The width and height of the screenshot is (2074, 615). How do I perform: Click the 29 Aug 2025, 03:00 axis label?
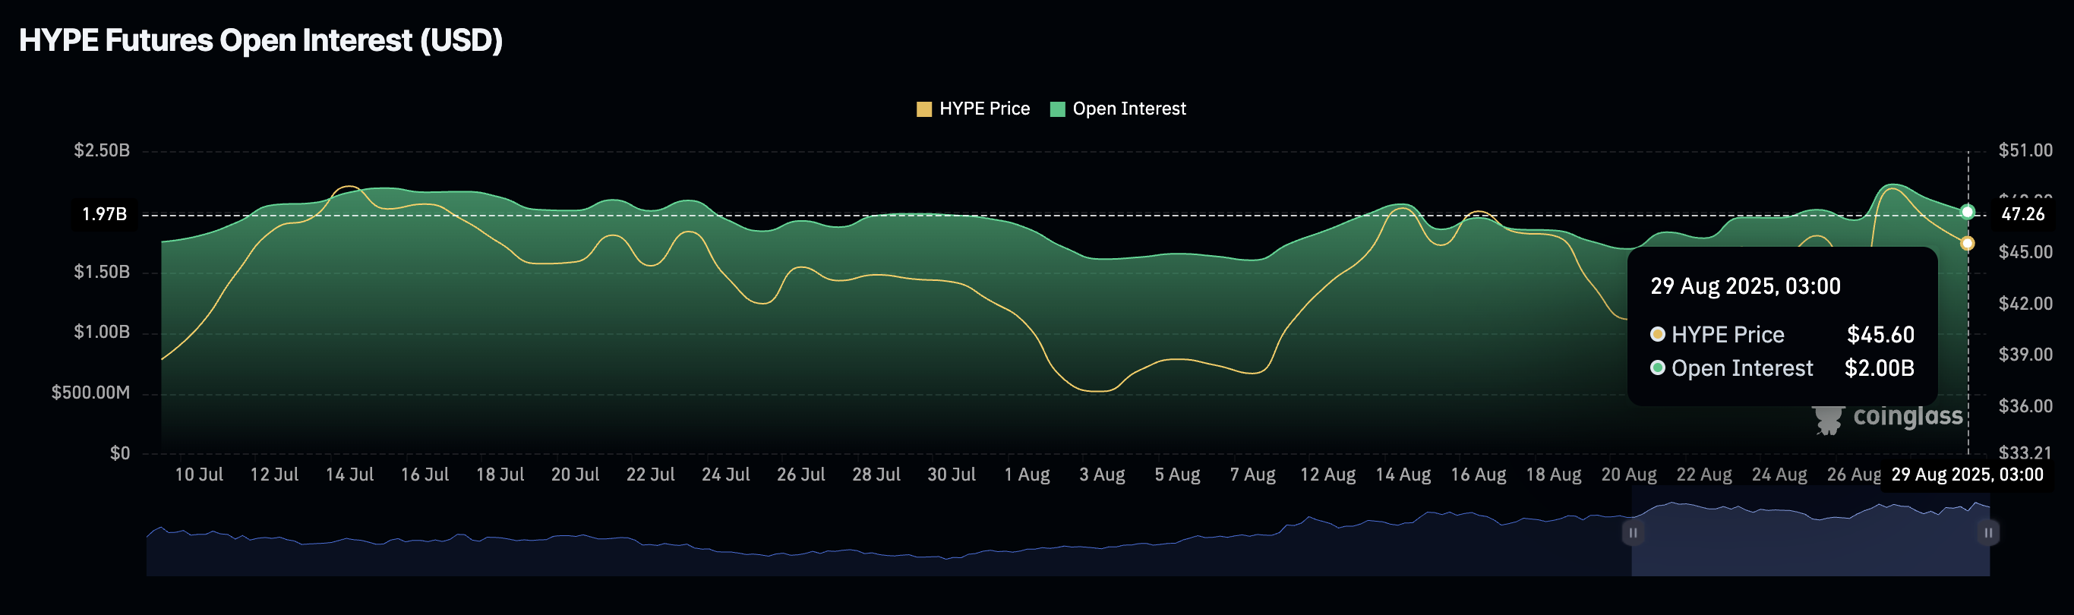tap(1966, 475)
